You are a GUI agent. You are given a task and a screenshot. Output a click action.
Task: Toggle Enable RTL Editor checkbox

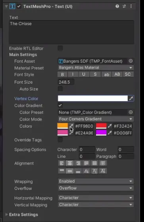pos(60,48)
